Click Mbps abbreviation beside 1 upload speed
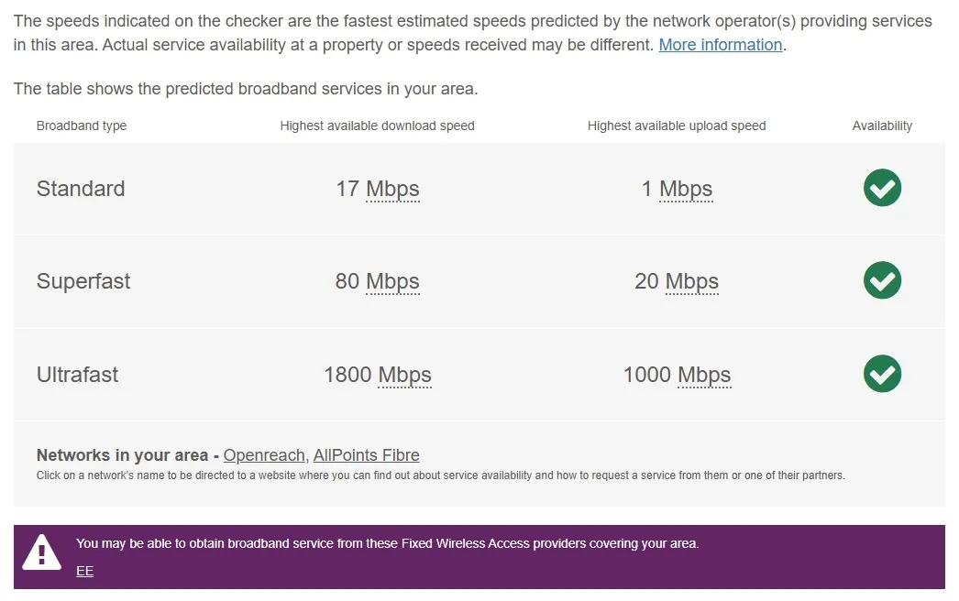This screenshot has height=601, width=959. [686, 189]
